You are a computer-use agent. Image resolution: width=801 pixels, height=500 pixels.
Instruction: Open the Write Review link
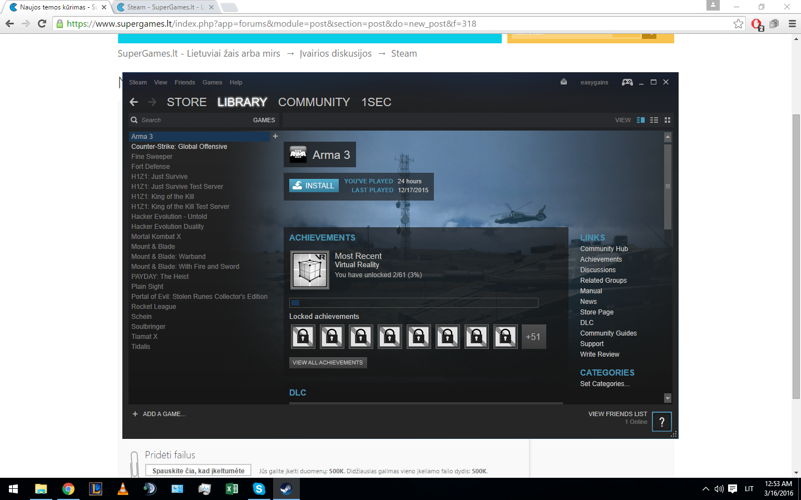[x=600, y=354]
